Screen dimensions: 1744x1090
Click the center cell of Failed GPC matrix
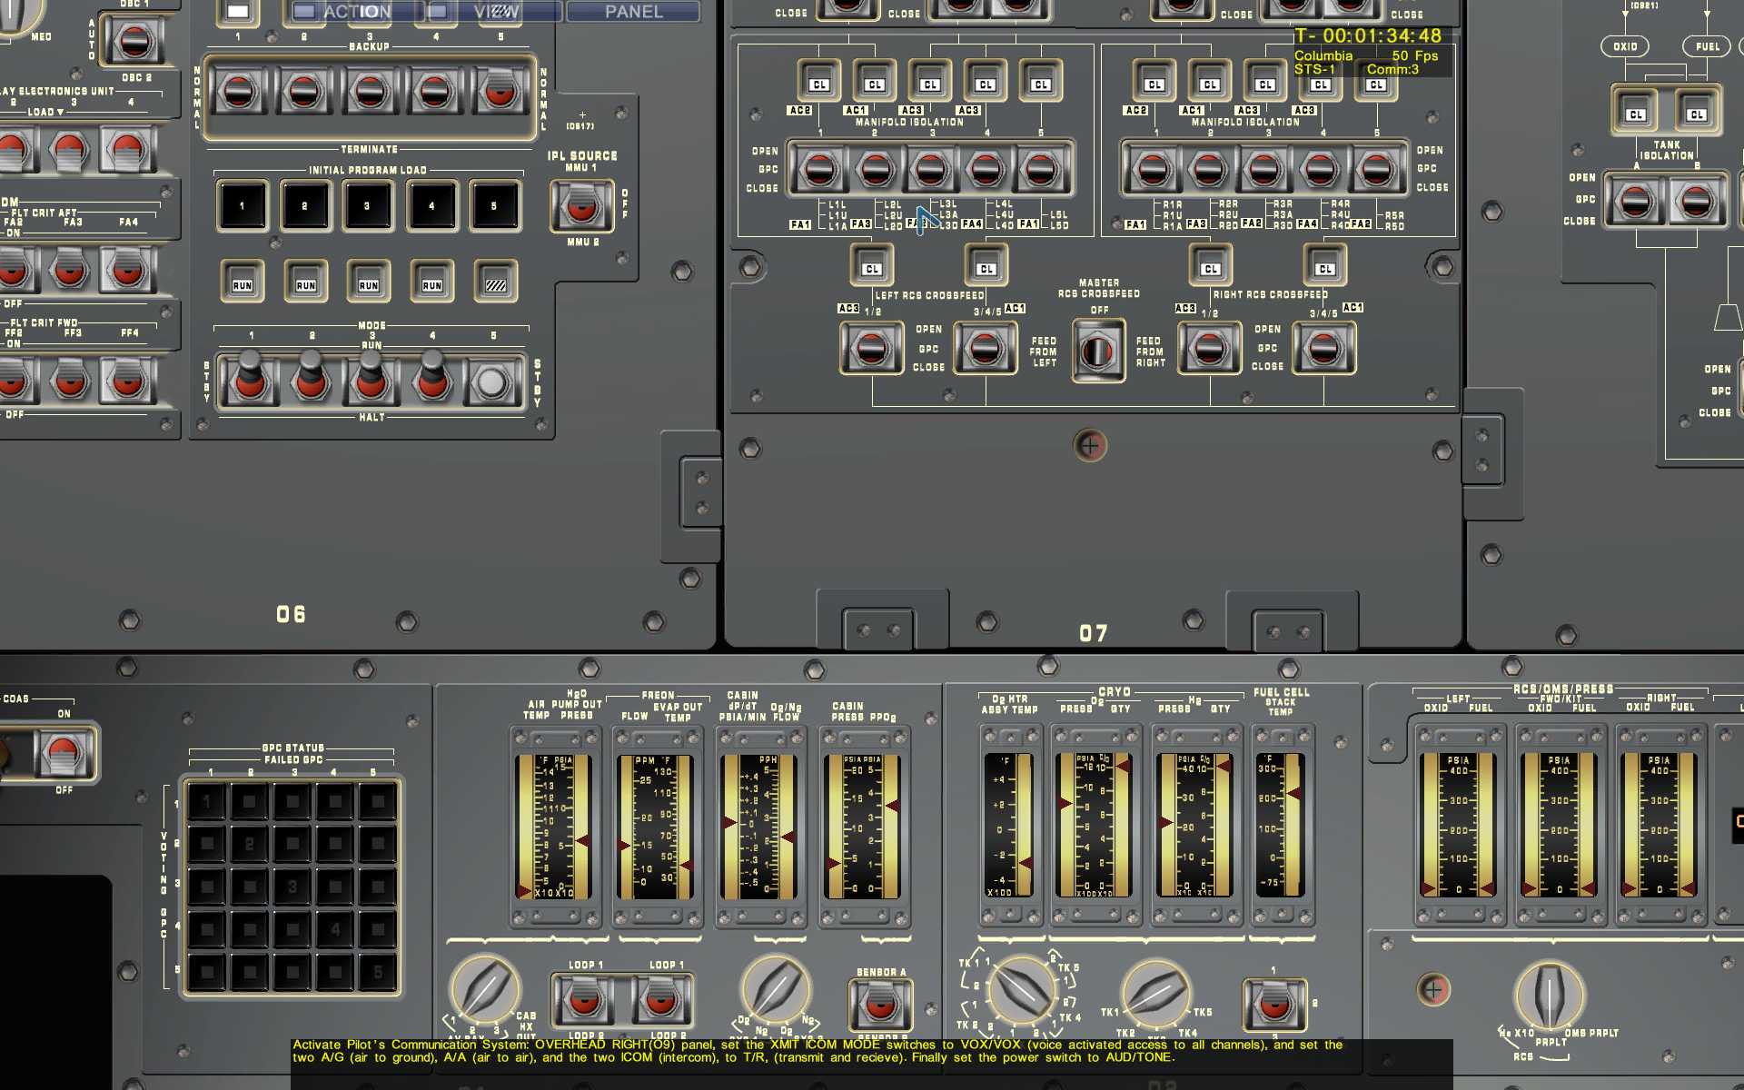point(292,886)
